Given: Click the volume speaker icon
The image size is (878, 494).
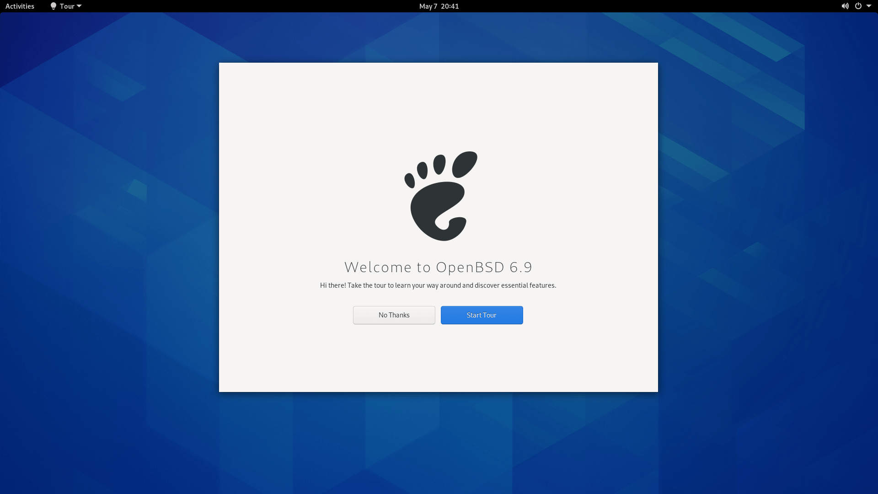Looking at the screenshot, I should click(845, 6).
